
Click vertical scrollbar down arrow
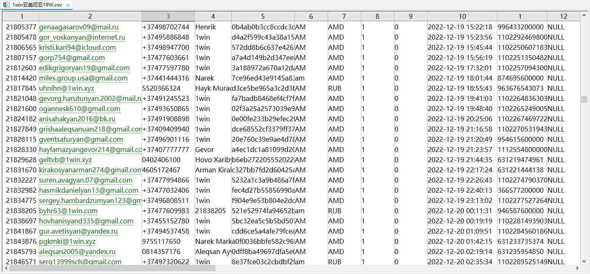(x=584, y=261)
